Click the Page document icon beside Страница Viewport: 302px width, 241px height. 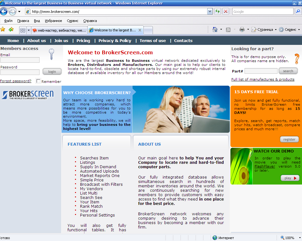point(254,29)
